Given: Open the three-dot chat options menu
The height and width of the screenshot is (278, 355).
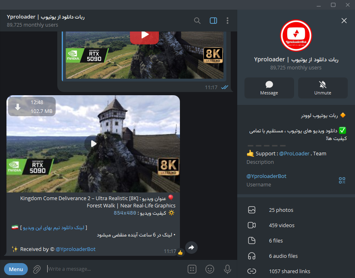Looking at the screenshot, I should click(x=228, y=21).
